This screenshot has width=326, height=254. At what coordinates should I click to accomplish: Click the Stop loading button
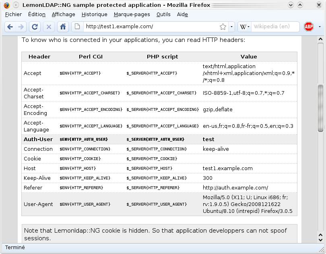coord(49,27)
